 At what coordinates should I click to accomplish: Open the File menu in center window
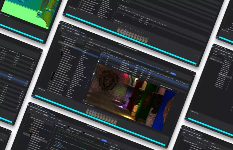tap(63, 23)
